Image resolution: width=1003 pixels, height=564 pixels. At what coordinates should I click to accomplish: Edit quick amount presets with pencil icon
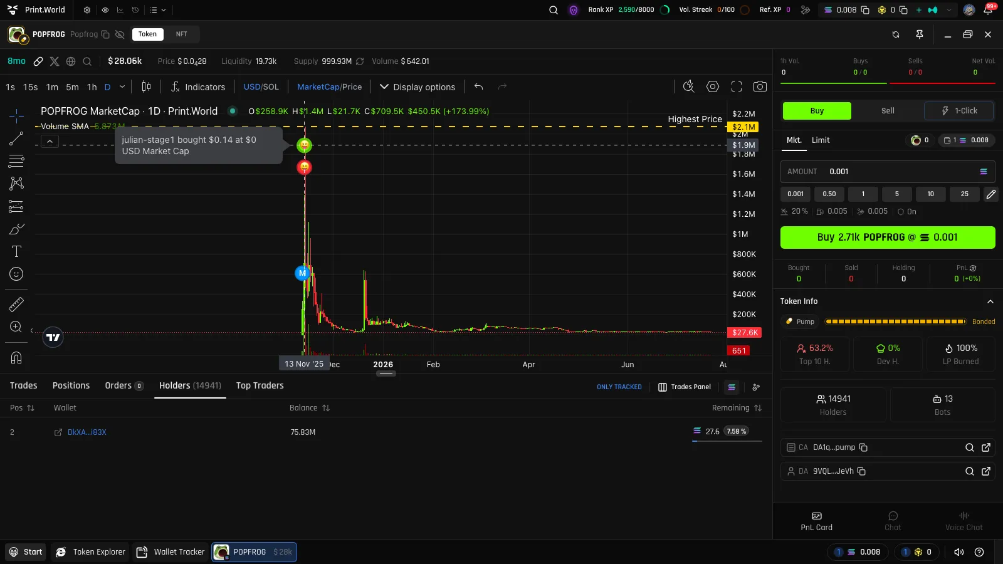point(990,194)
